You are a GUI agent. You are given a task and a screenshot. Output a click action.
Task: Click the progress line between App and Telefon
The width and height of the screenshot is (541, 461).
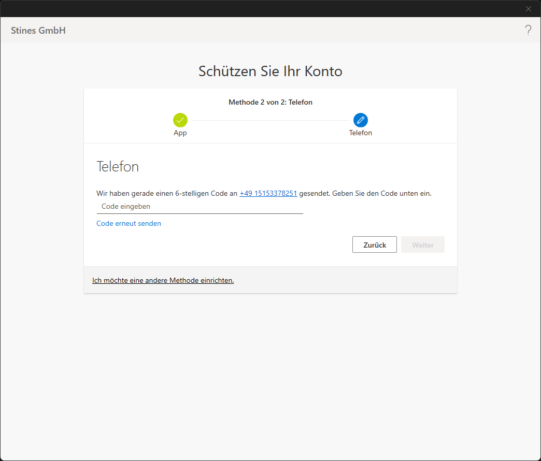[x=270, y=121]
